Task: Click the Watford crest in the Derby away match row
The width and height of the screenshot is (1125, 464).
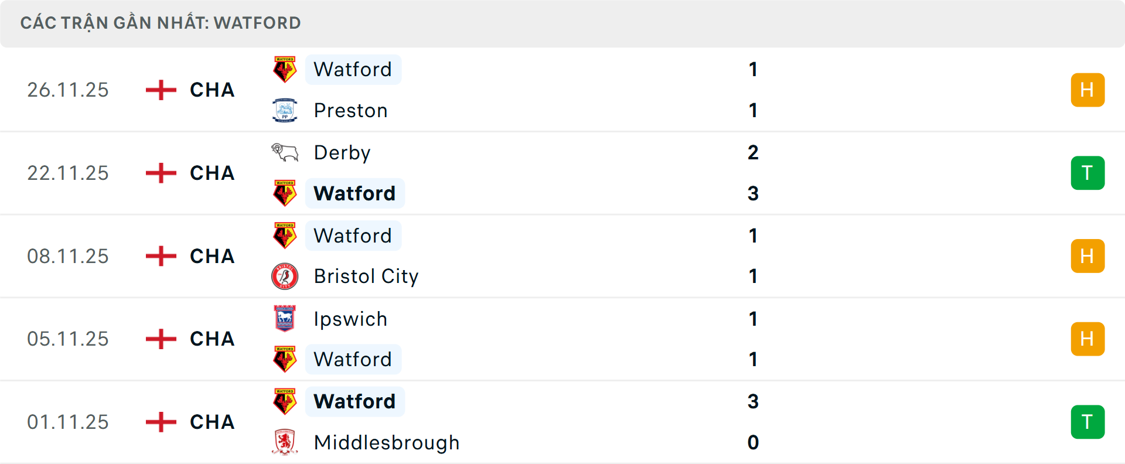Action: pos(285,193)
